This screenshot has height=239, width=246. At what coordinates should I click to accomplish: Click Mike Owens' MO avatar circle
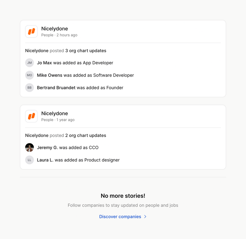pos(29,75)
